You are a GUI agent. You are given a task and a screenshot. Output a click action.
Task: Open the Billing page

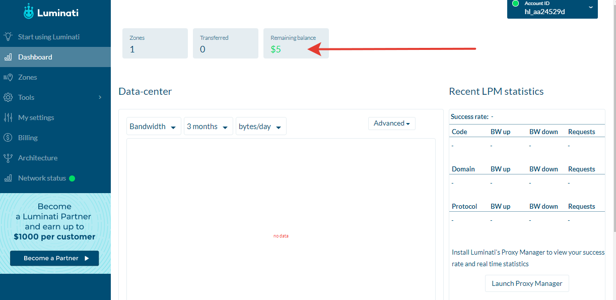point(55,138)
